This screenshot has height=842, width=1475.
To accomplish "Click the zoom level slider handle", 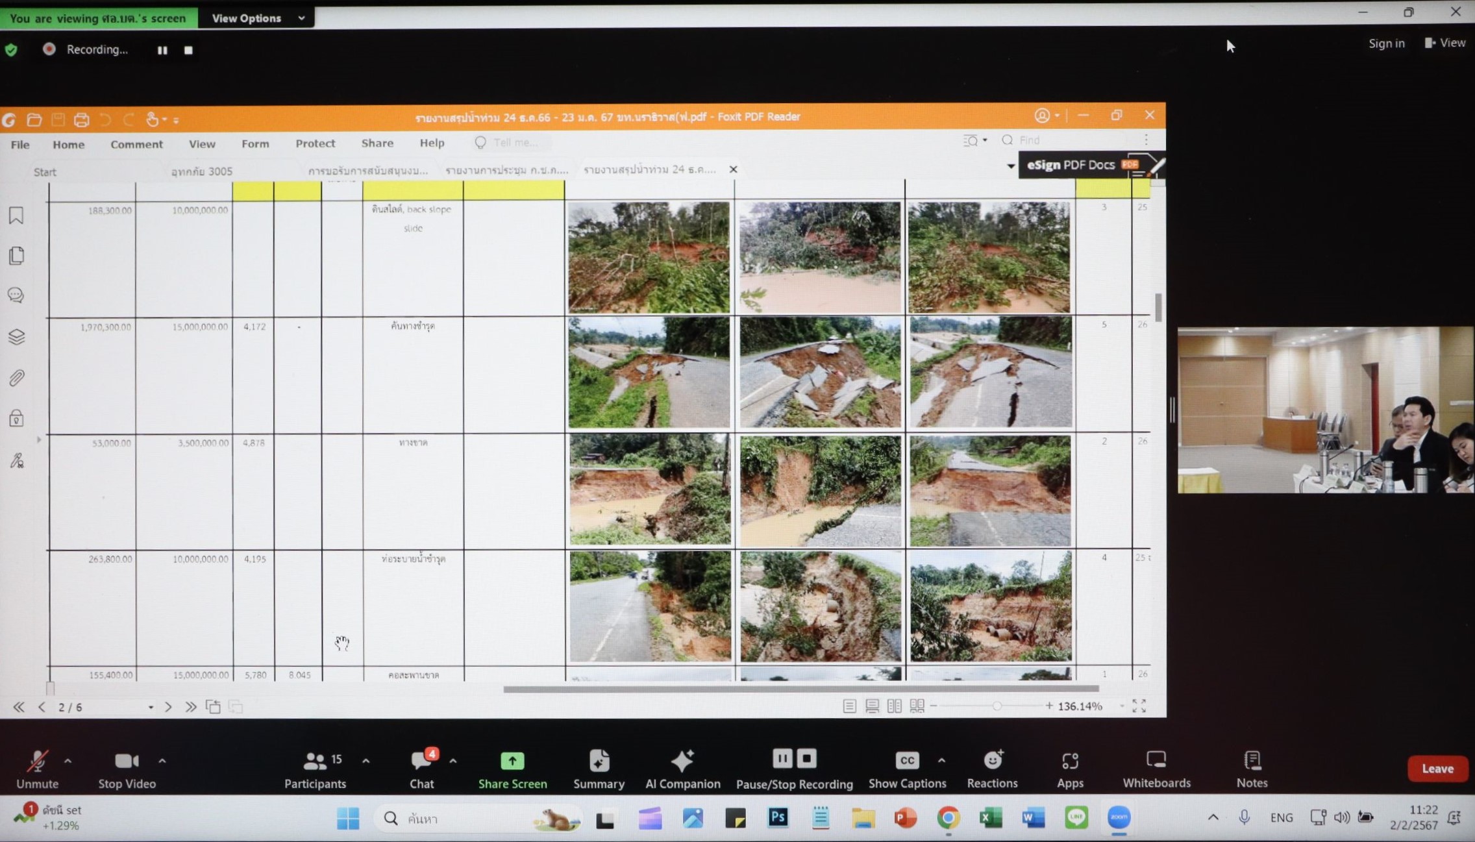I will (x=997, y=706).
